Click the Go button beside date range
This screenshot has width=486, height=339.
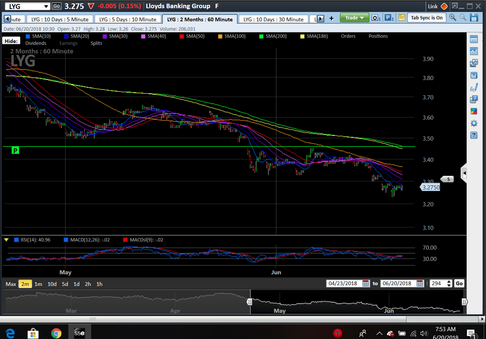click(459, 283)
